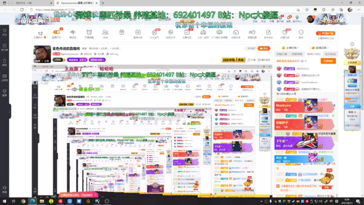Image resolution: width=364 pixels, height=205 pixels.
Task: Open the waveform stream-code icon in toolbar
Action: click(x=73, y=32)
